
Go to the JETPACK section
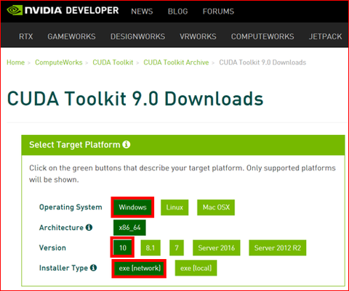[325, 36]
